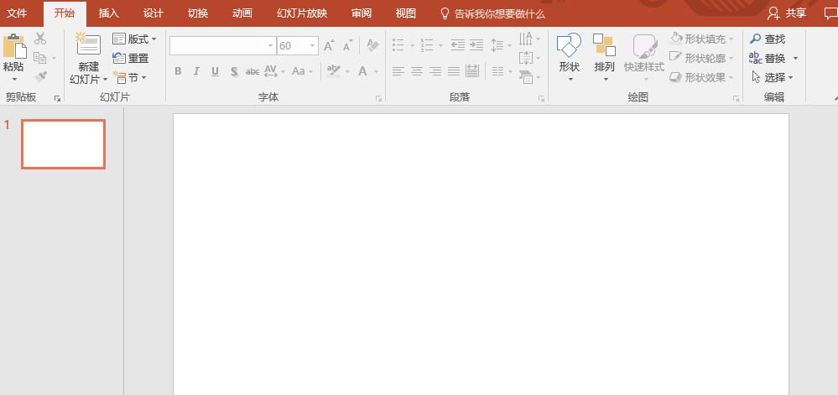Click the Font Color button

[x=363, y=71]
